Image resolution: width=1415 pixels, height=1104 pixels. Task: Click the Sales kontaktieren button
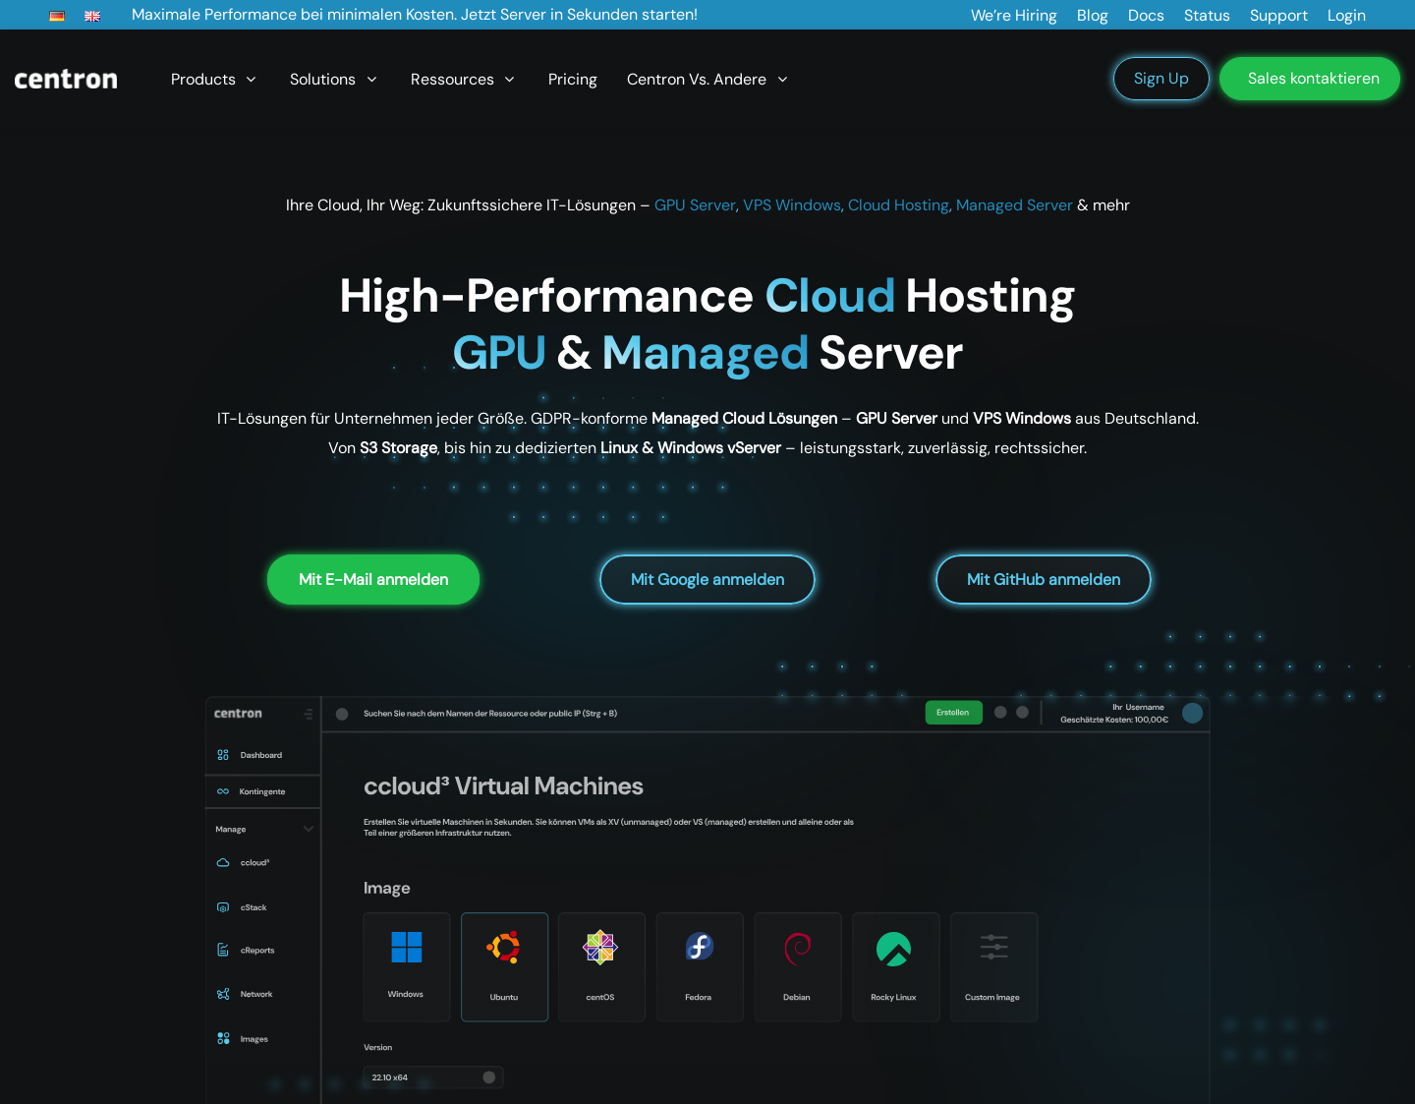(x=1310, y=79)
